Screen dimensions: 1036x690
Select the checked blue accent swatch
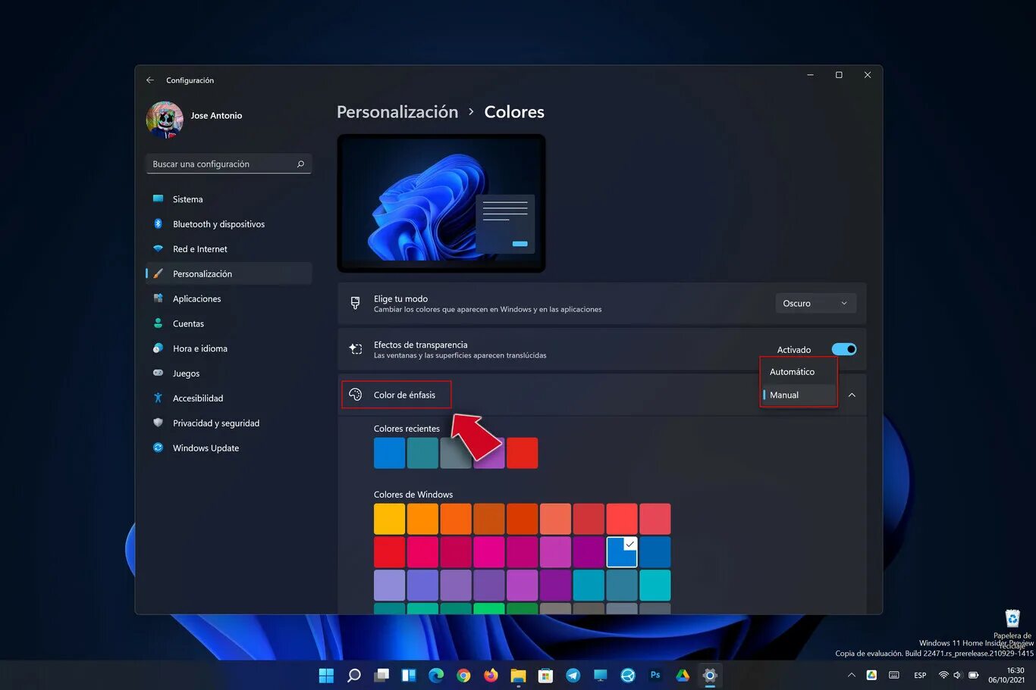pyautogui.click(x=622, y=552)
